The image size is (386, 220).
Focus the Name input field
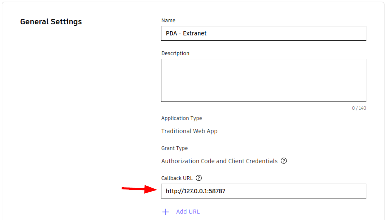[x=263, y=33]
